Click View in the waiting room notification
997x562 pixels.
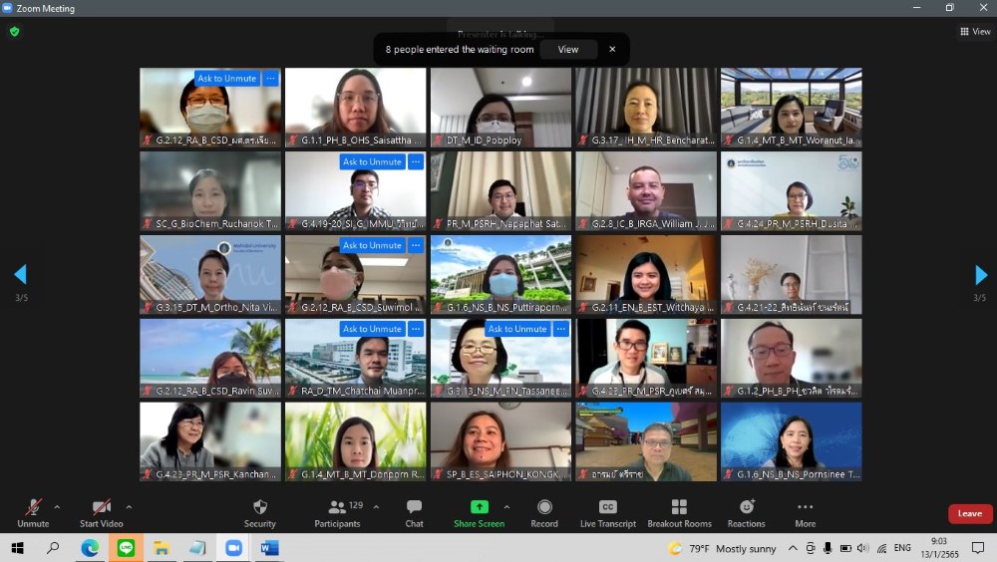pos(568,49)
